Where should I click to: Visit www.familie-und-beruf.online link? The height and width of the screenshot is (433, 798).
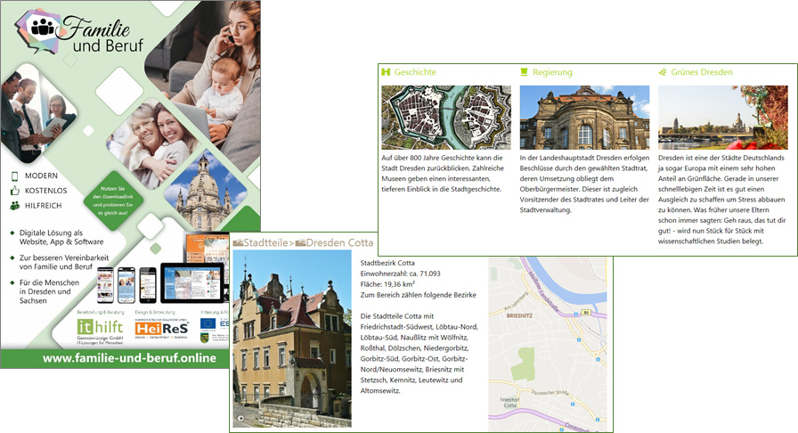129,358
